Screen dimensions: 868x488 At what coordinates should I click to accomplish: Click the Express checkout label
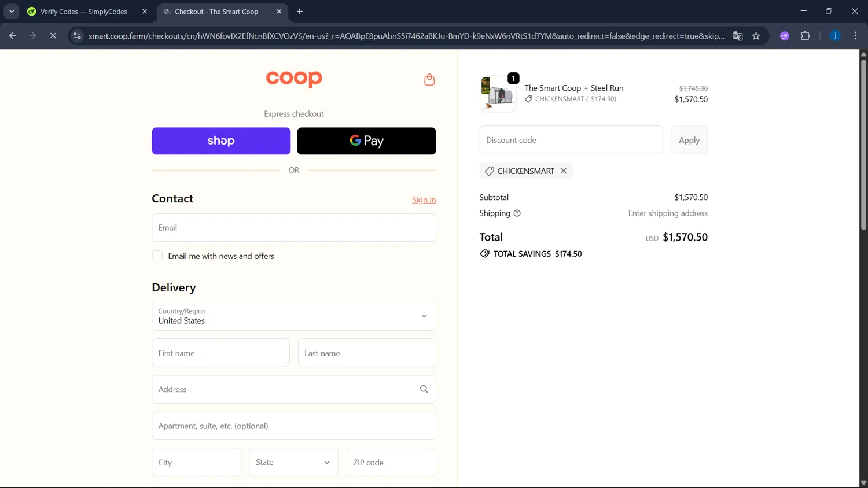click(294, 114)
